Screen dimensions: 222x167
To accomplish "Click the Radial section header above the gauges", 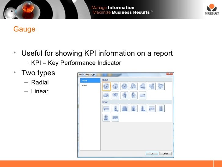I will click(x=137, y=80).
